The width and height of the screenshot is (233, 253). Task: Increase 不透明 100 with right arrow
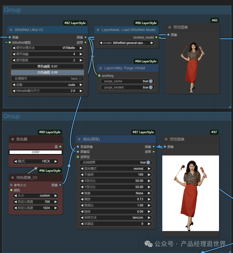149,175
